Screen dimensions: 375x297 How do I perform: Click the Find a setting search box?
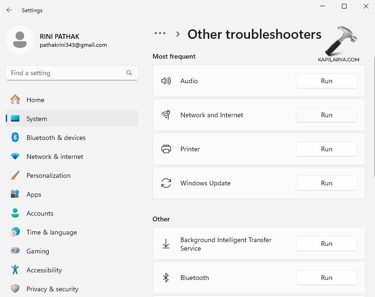[x=66, y=73]
